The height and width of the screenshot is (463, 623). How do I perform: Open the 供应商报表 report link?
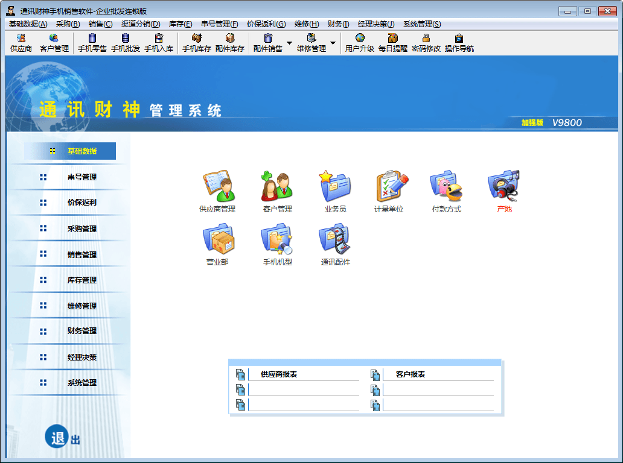point(279,374)
